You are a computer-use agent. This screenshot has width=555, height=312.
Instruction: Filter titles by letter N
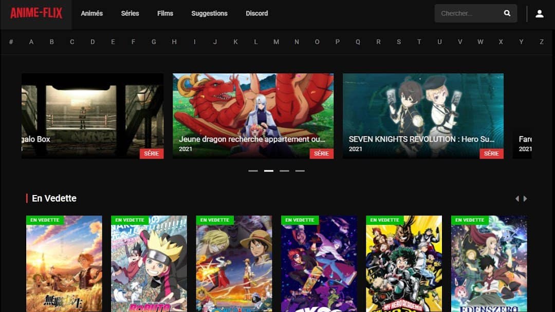(297, 42)
